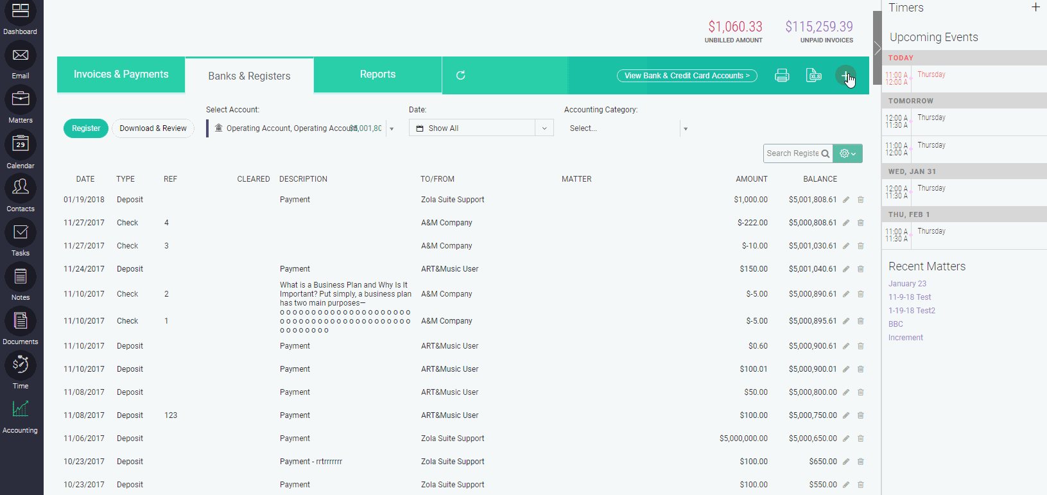Edit the $150.00 deposit on 11/24/2017
The width and height of the screenshot is (1047, 495).
(x=846, y=269)
